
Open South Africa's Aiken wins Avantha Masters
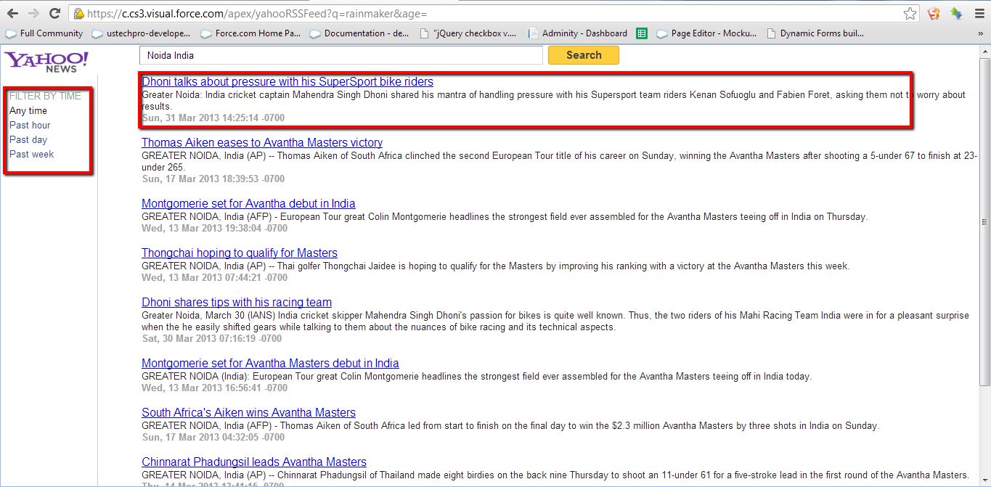click(x=249, y=413)
